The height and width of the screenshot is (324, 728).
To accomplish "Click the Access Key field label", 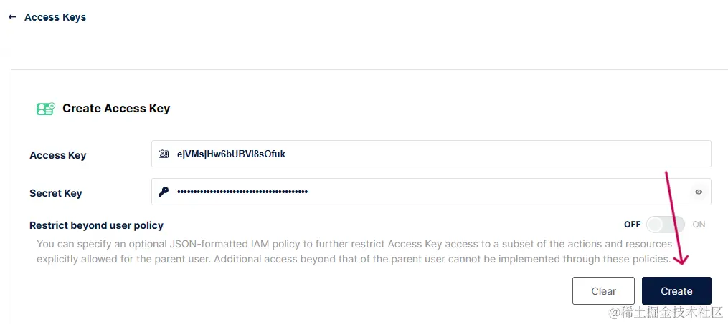I will (x=58, y=155).
